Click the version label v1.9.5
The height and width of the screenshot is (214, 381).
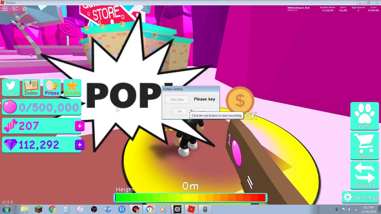[x=7, y=202]
